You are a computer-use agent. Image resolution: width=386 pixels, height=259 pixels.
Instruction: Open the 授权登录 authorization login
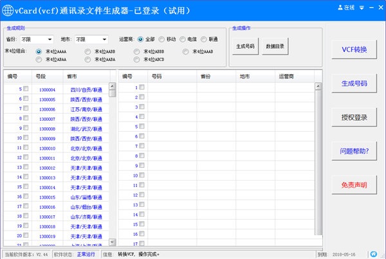click(x=353, y=118)
